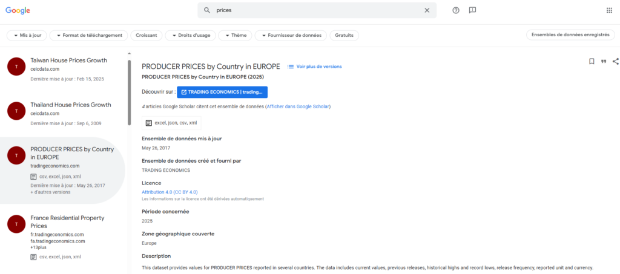
Task: Open the TRADING ECONOMICS blue button
Action: click(x=222, y=92)
